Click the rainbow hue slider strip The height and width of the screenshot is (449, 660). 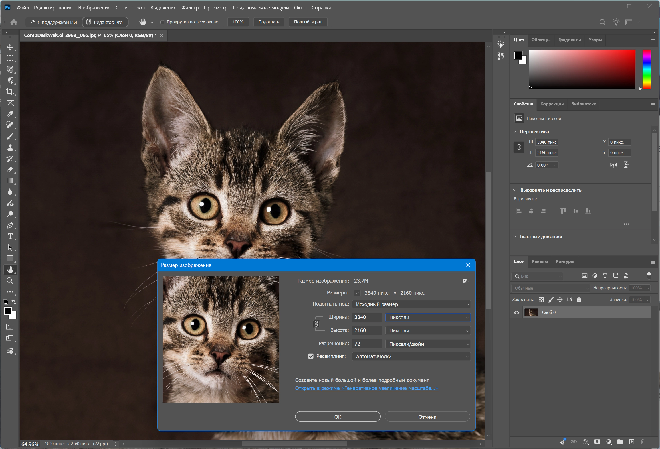point(646,69)
